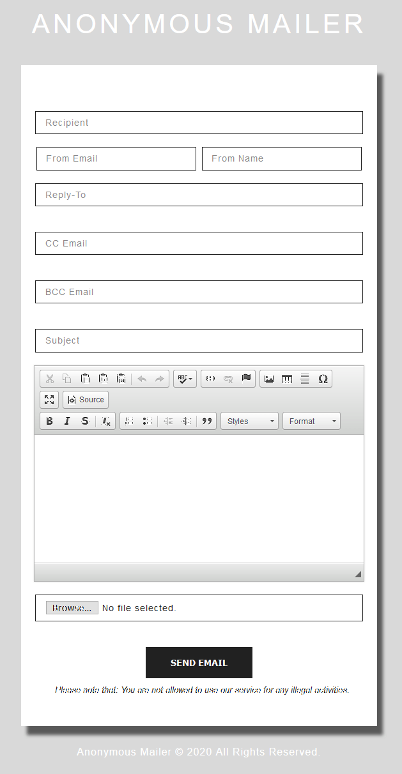Click the Unlink icon
The height and width of the screenshot is (774, 402).
(x=228, y=379)
